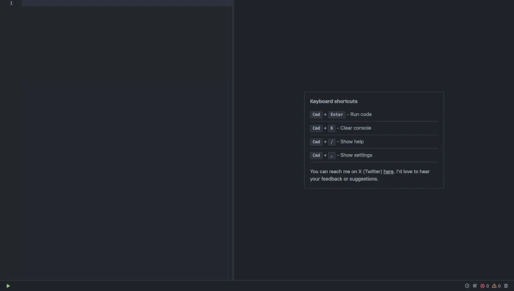Click line number 1 in the gutter
Image resolution: width=514 pixels, height=291 pixels.
[x=11, y=3]
